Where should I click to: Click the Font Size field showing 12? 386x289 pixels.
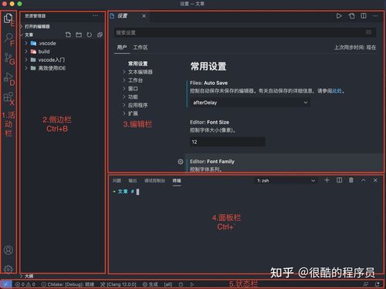pos(228,141)
